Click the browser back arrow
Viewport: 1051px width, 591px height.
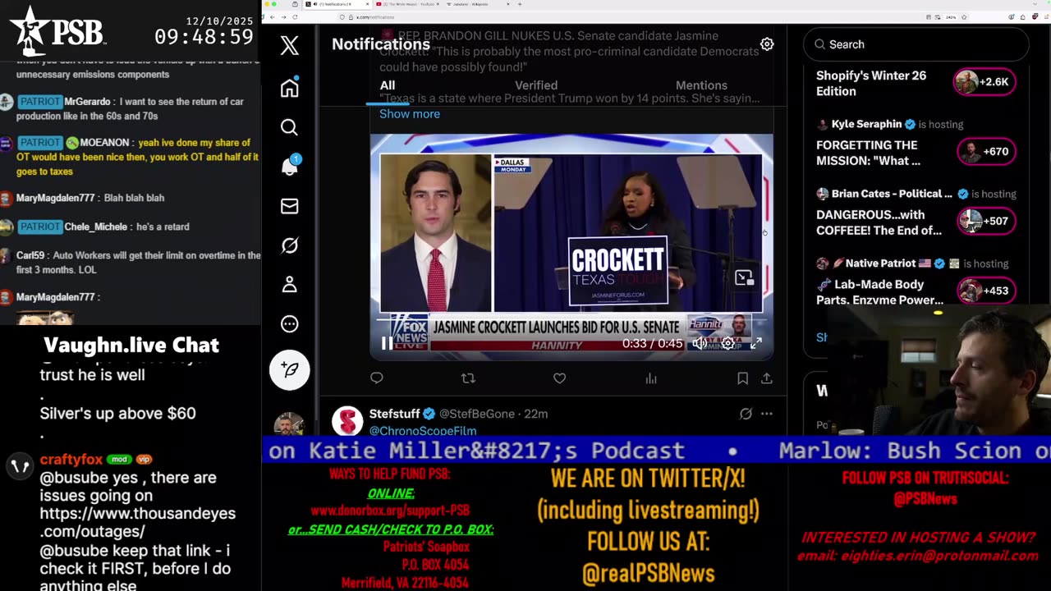click(x=273, y=16)
